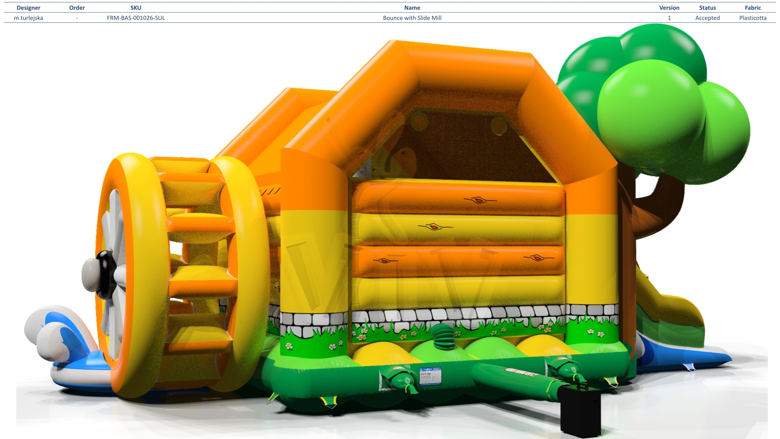
Task: Click the Plasticotta fabric value
Action: (x=753, y=18)
